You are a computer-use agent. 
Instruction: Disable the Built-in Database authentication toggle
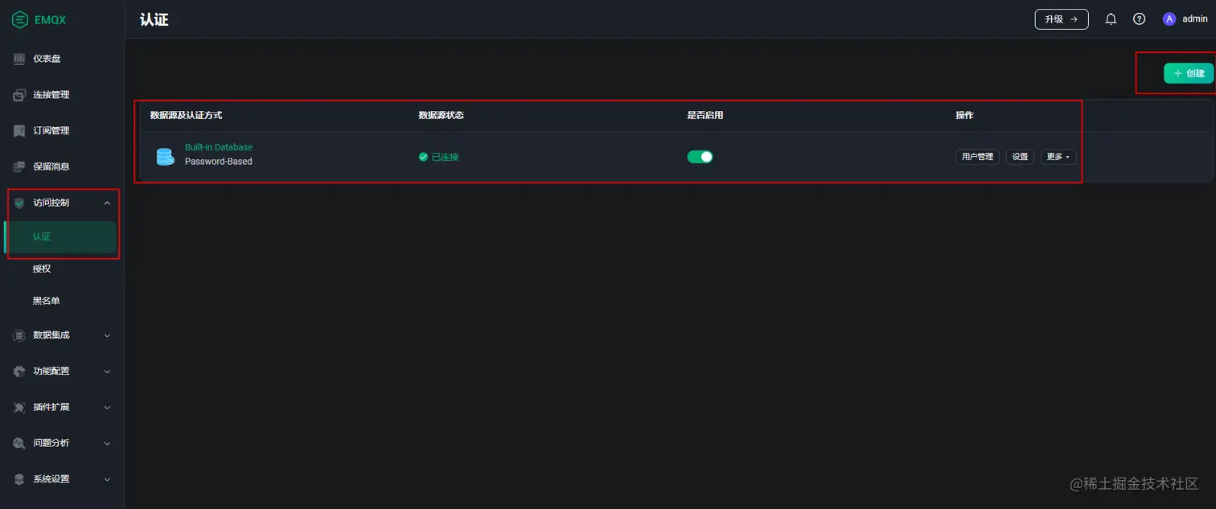700,157
